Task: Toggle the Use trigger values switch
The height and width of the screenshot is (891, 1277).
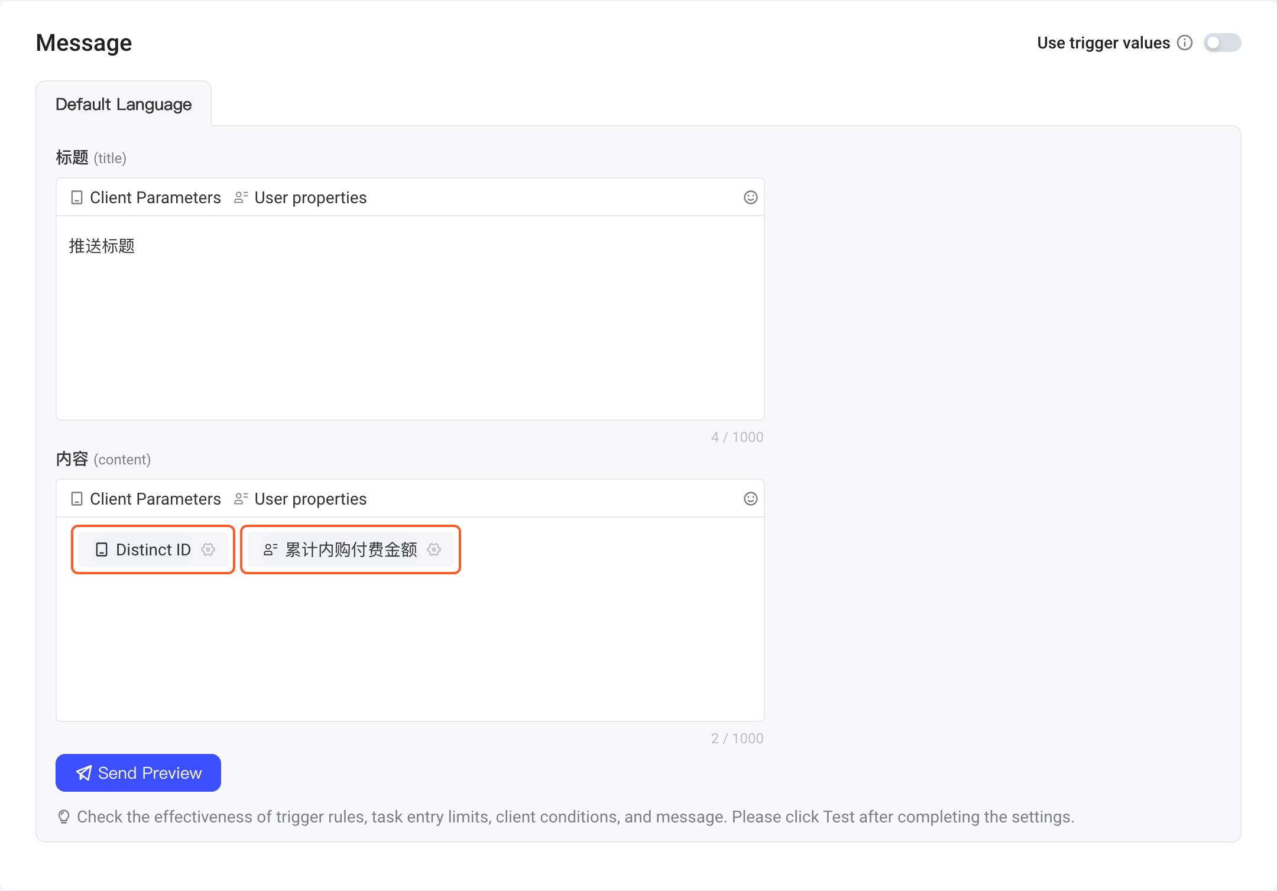Action: (x=1222, y=43)
